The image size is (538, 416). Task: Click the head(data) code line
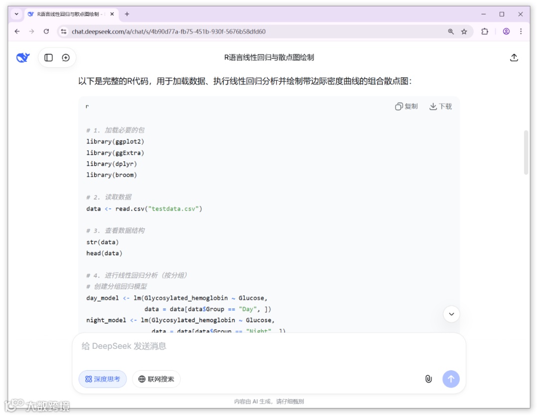tap(104, 253)
